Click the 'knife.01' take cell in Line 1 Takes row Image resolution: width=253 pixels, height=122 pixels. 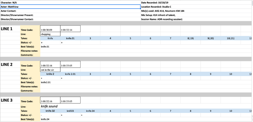click(x=70, y=38)
